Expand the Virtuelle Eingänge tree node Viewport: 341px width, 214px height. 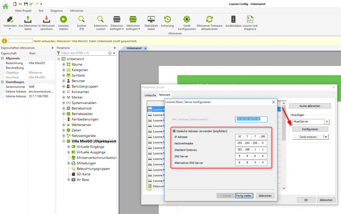[x=69, y=147]
